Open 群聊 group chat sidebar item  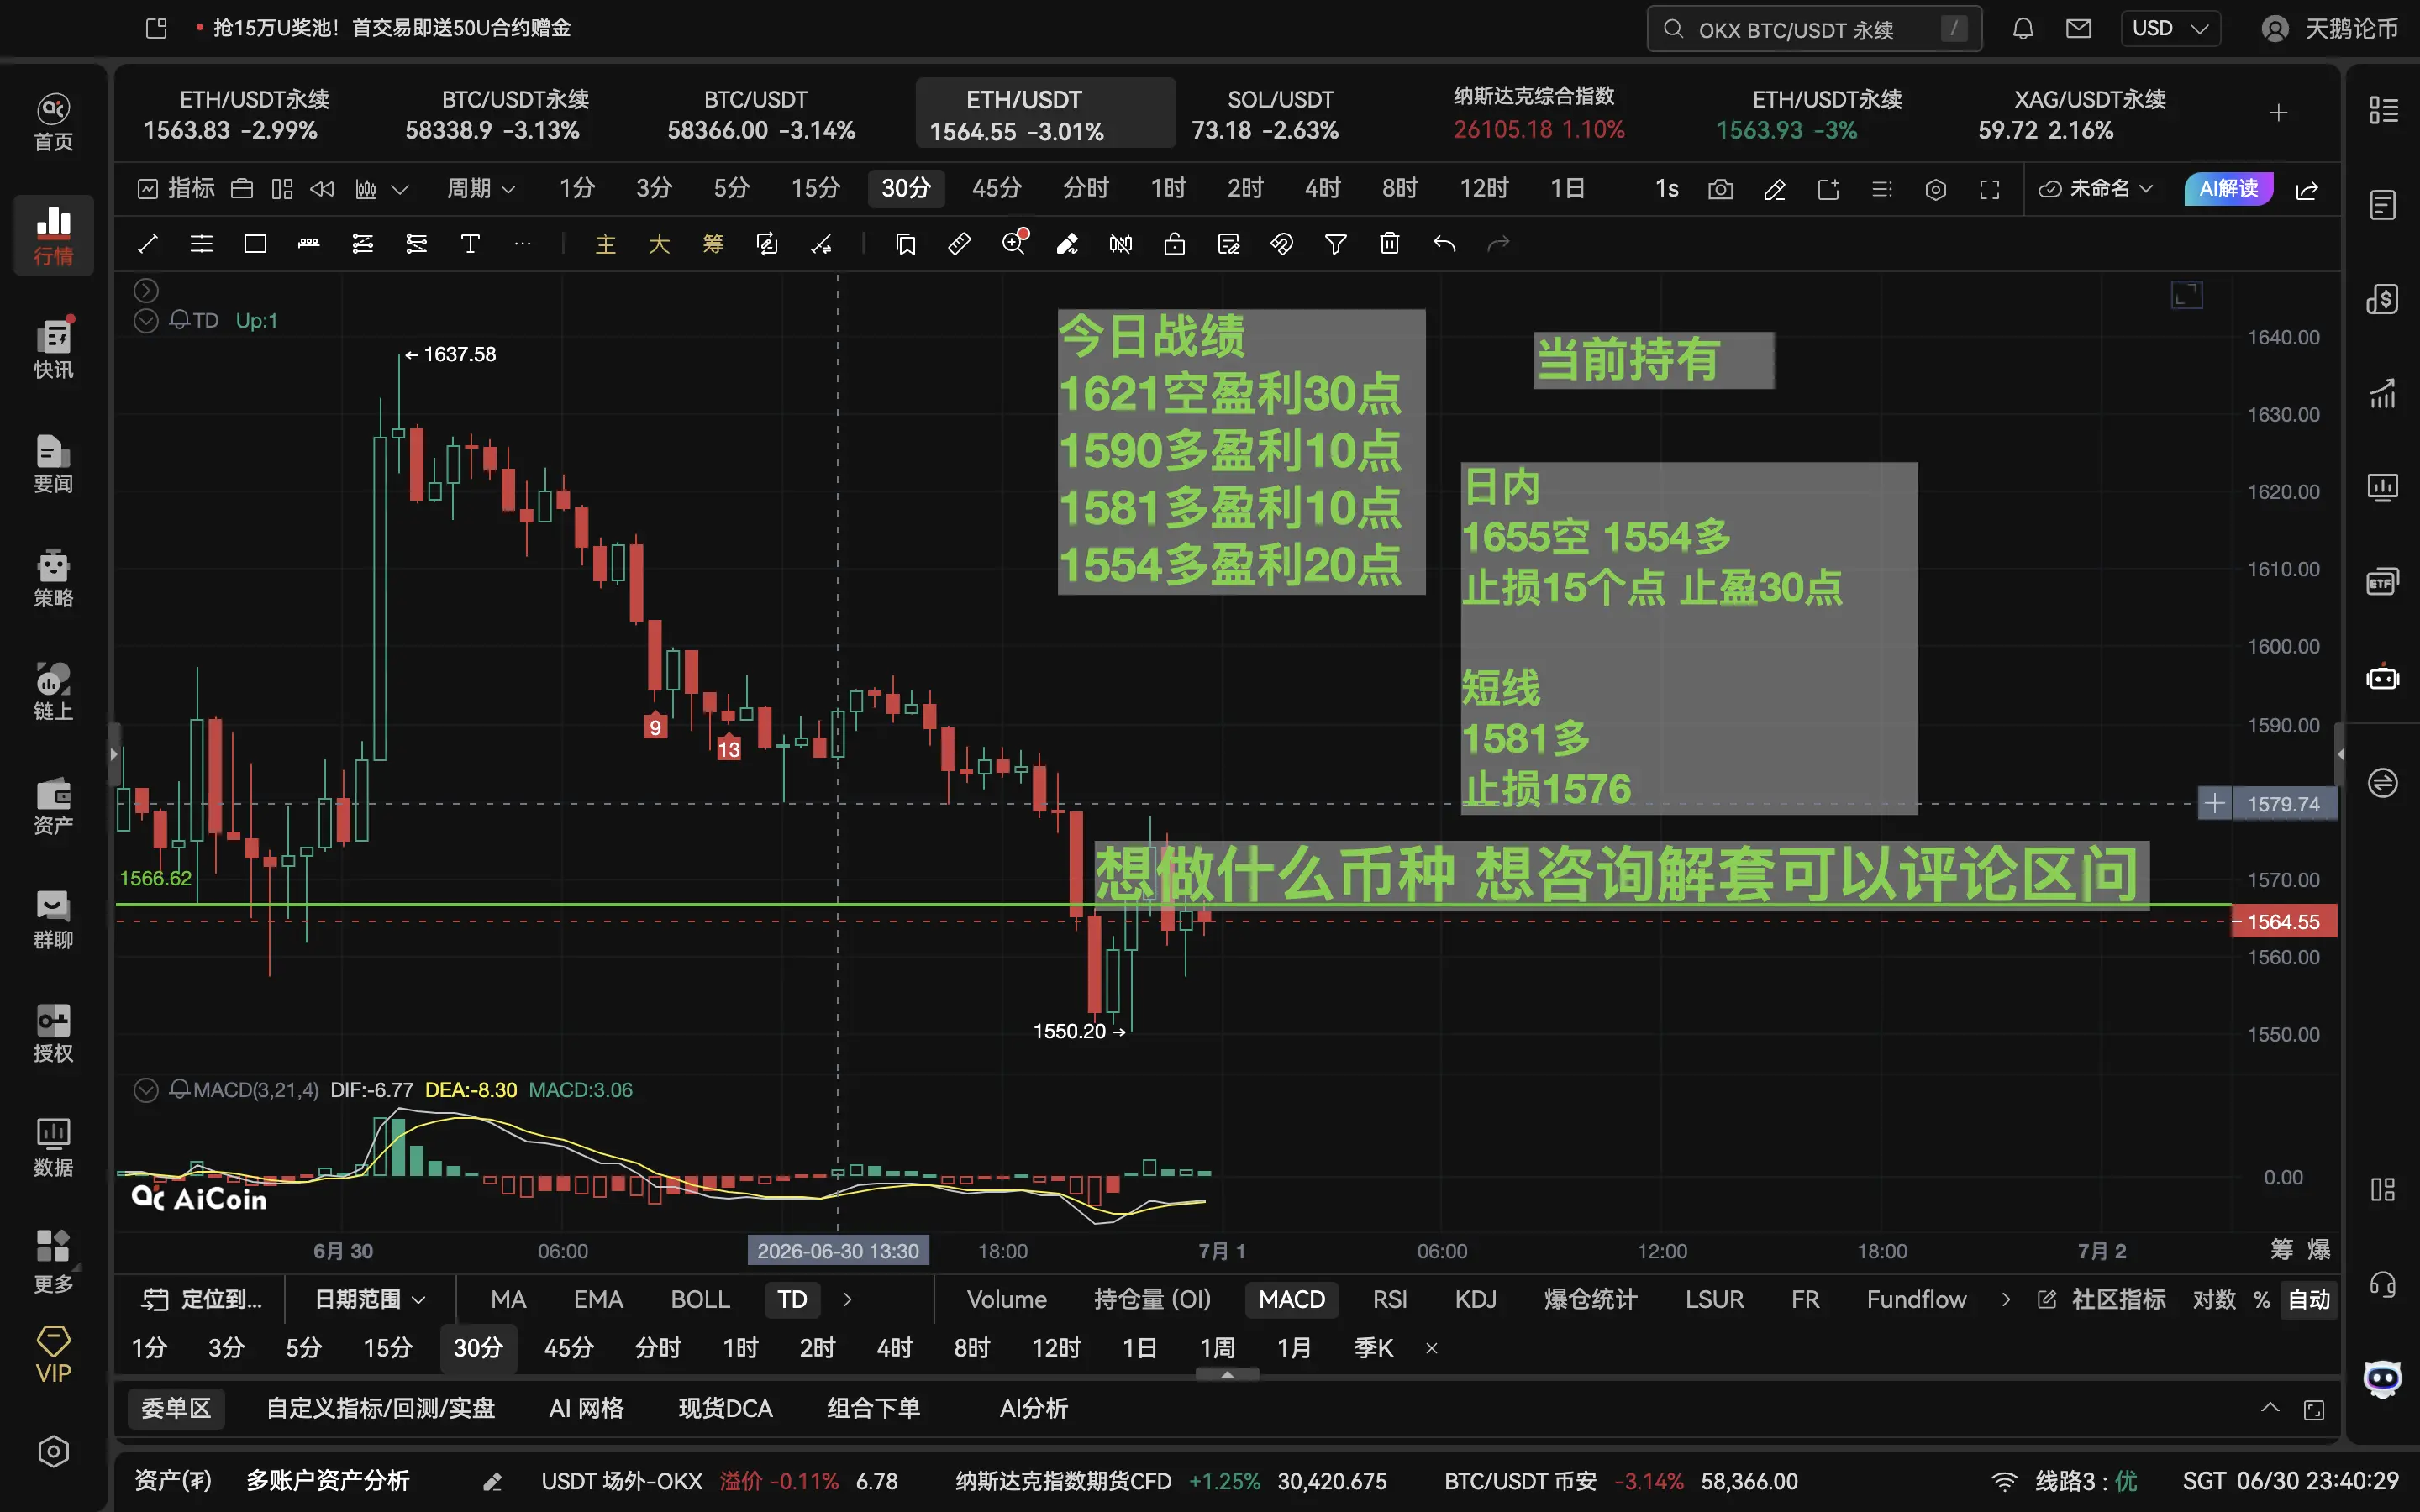coord(53,920)
